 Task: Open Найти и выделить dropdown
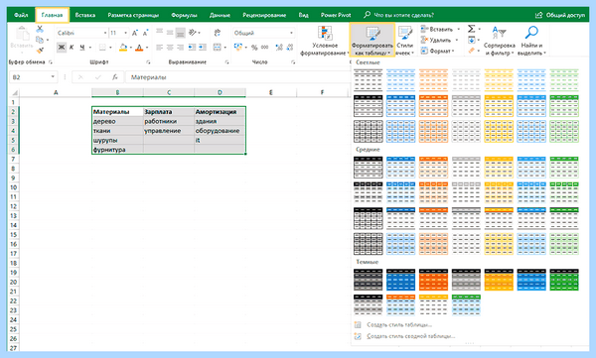tap(531, 41)
